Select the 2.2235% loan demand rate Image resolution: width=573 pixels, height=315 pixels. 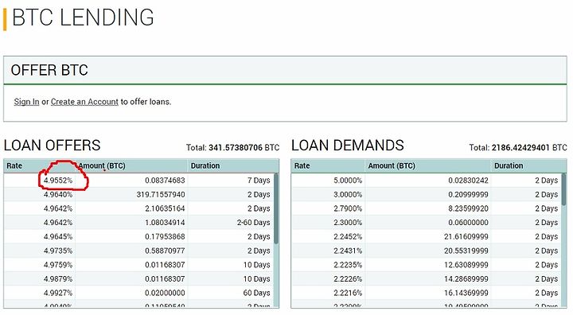pyautogui.click(x=348, y=265)
